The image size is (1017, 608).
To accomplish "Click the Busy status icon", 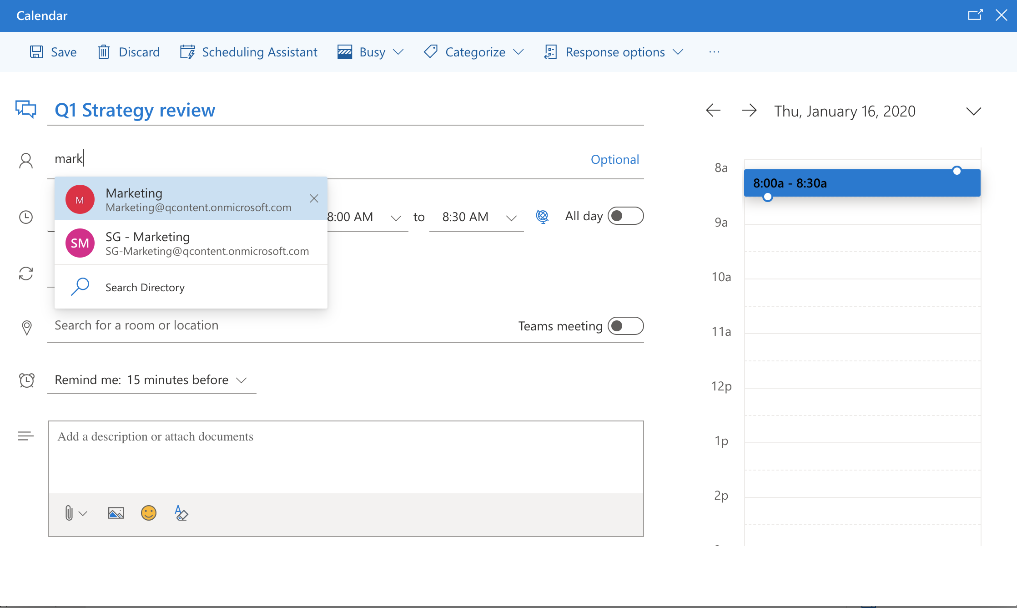I will 343,51.
